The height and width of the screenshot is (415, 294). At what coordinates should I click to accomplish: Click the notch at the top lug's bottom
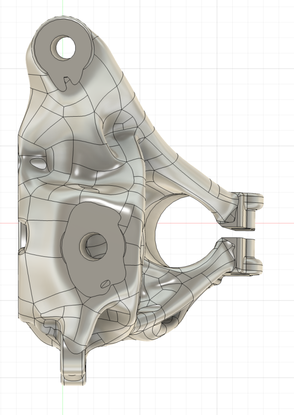click(69, 81)
